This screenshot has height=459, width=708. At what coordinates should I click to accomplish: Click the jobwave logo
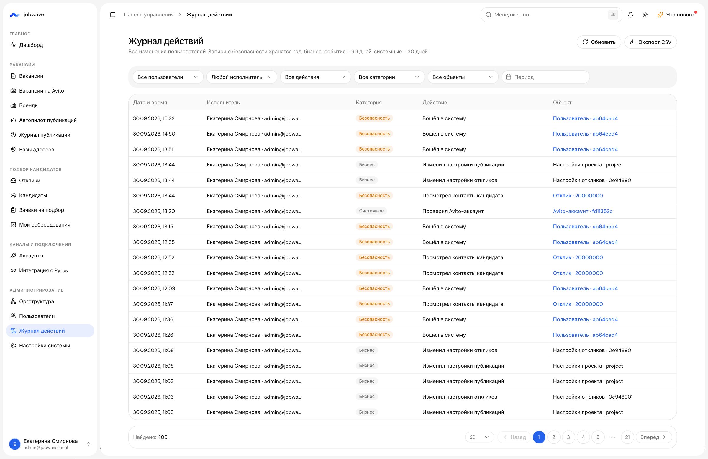point(27,14)
